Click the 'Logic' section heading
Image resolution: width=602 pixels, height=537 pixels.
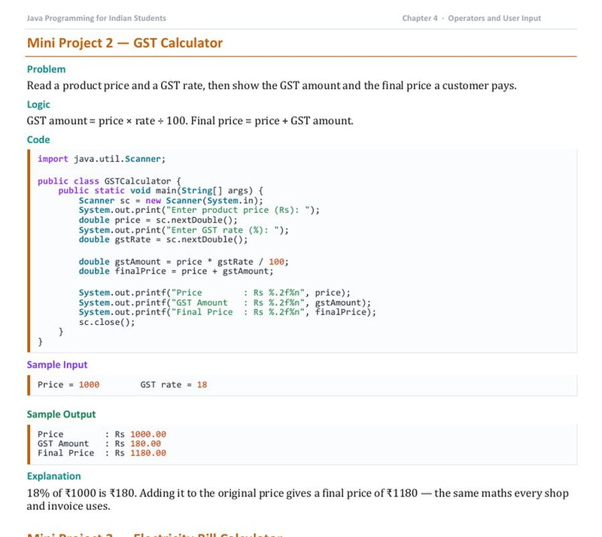click(x=38, y=105)
